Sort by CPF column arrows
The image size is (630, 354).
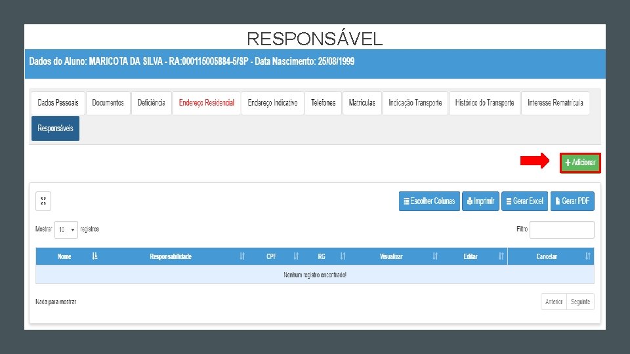(x=296, y=256)
